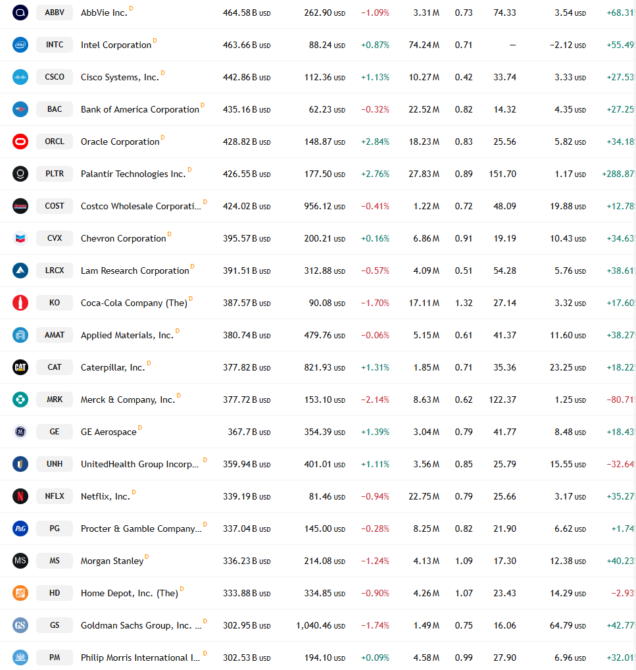Open the AbbVie Inc. company link
This screenshot has height=670, width=636.
(x=104, y=13)
